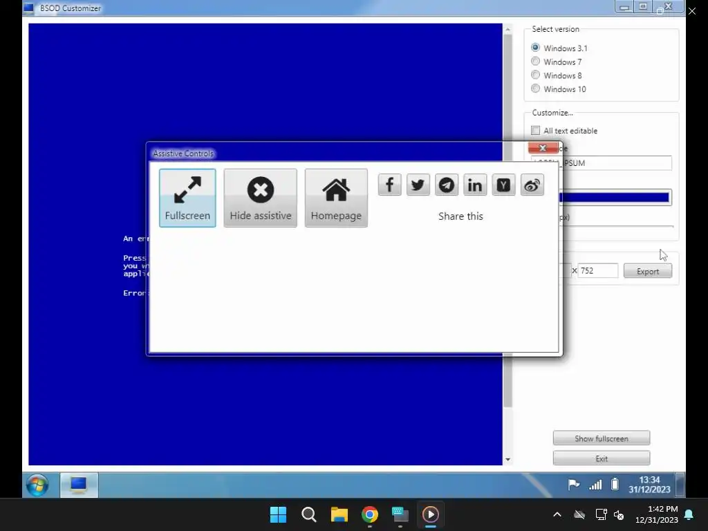The height and width of the screenshot is (531, 708).
Task: Select the Windows 3.1 radio button
Action: click(536, 48)
